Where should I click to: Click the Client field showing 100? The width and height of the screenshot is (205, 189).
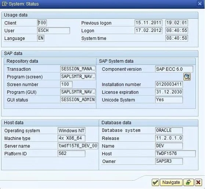tap(42, 23)
